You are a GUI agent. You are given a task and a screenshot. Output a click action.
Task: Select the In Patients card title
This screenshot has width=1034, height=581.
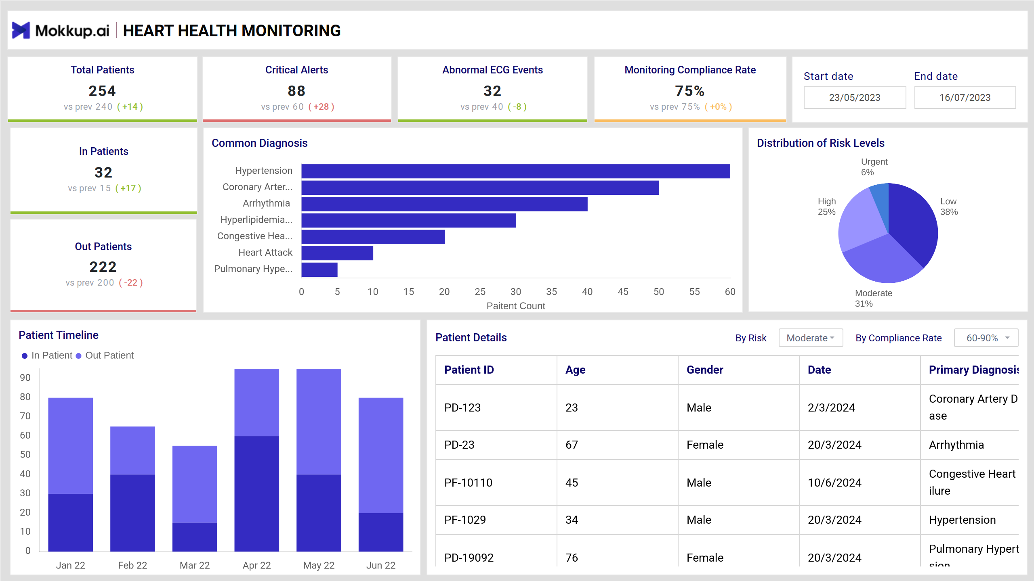coord(103,151)
